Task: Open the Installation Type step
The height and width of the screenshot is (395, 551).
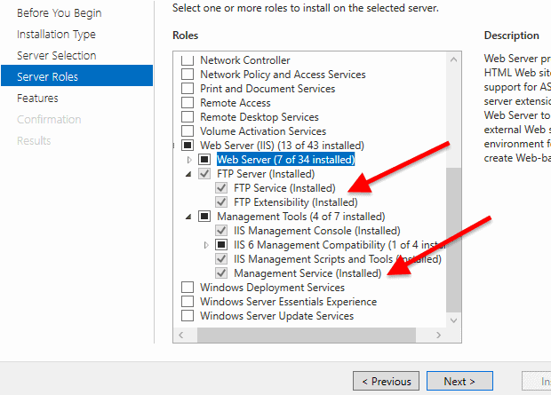Action: (x=56, y=35)
